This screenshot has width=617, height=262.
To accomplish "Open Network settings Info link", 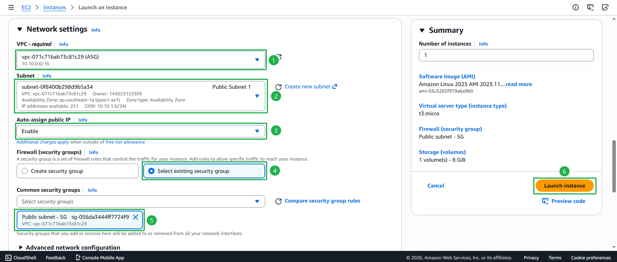I will click(96, 30).
